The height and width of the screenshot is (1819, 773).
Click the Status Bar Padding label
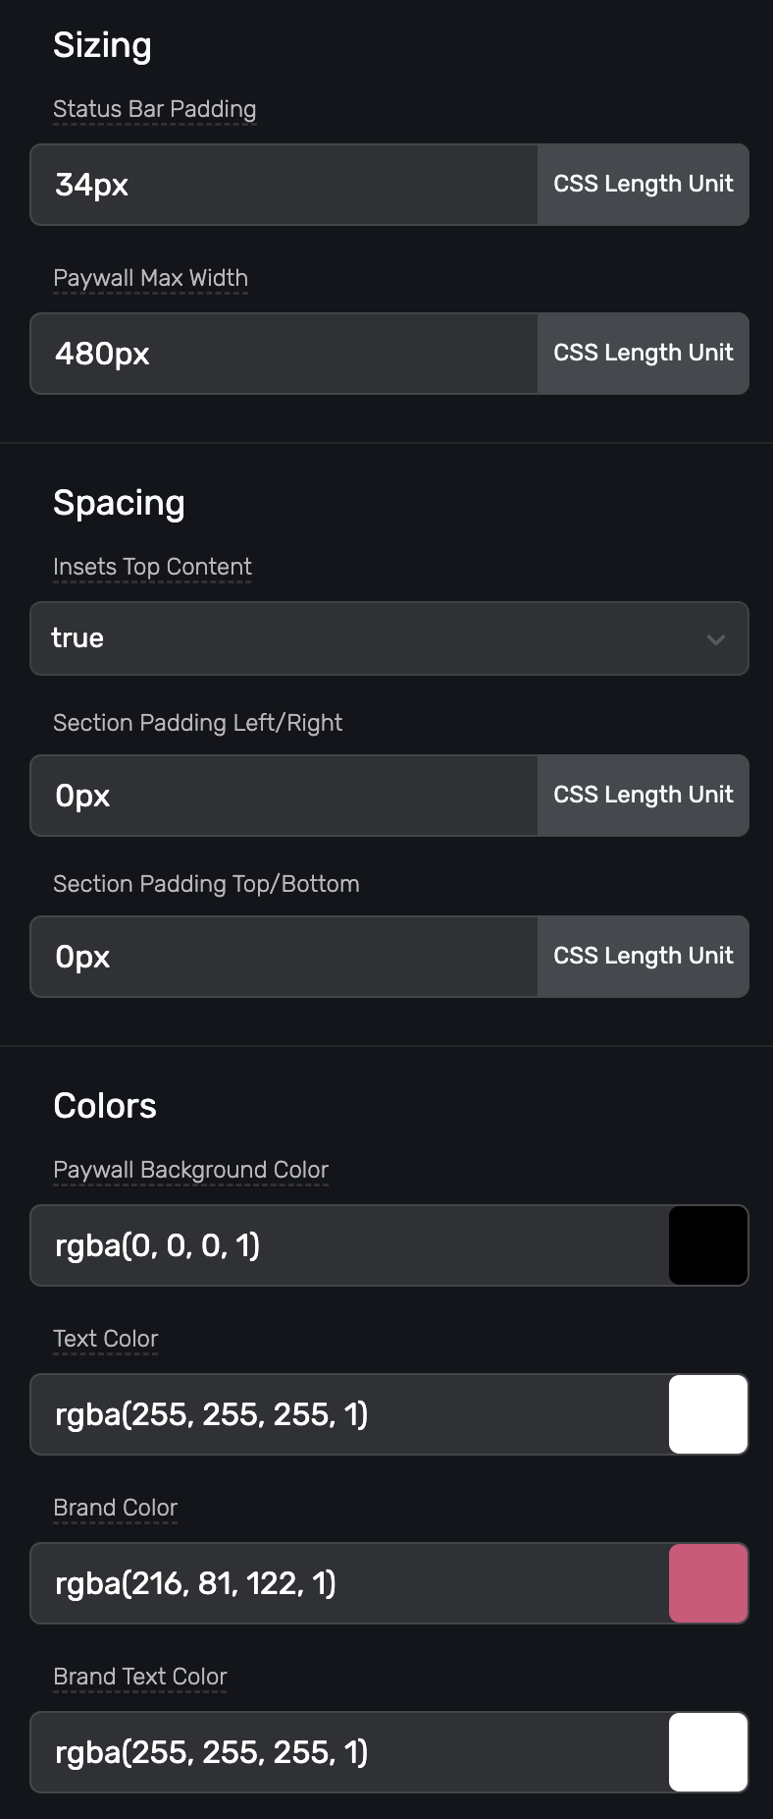(154, 109)
